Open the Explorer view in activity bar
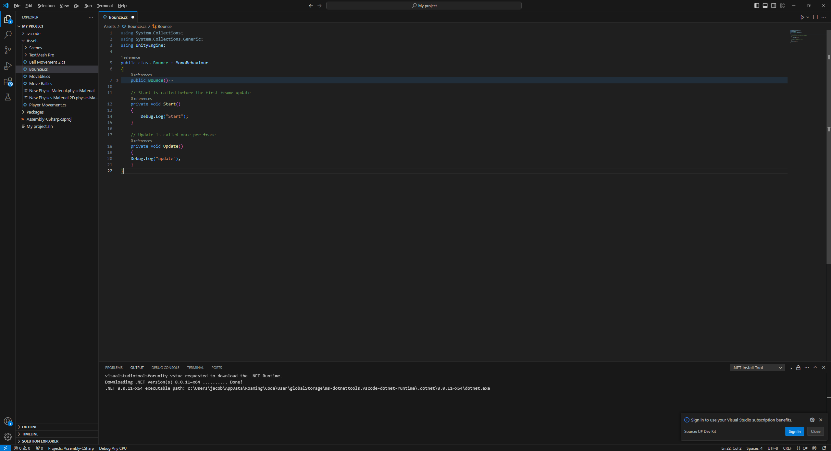The height and width of the screenshot is (451, 831). pos(8,19)
